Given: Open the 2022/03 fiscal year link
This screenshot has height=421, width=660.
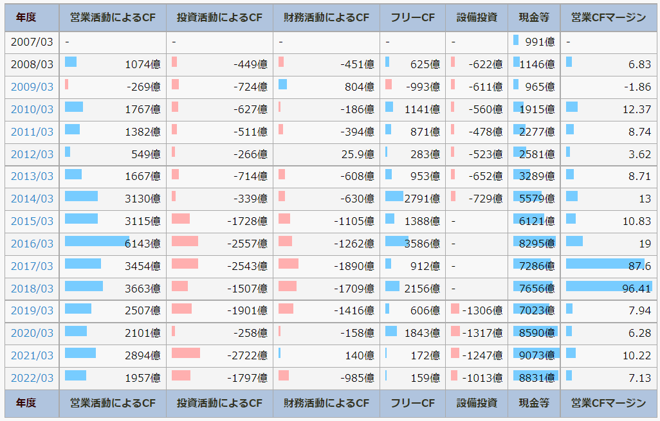Looking at the screenshot, I should point(32,378).
